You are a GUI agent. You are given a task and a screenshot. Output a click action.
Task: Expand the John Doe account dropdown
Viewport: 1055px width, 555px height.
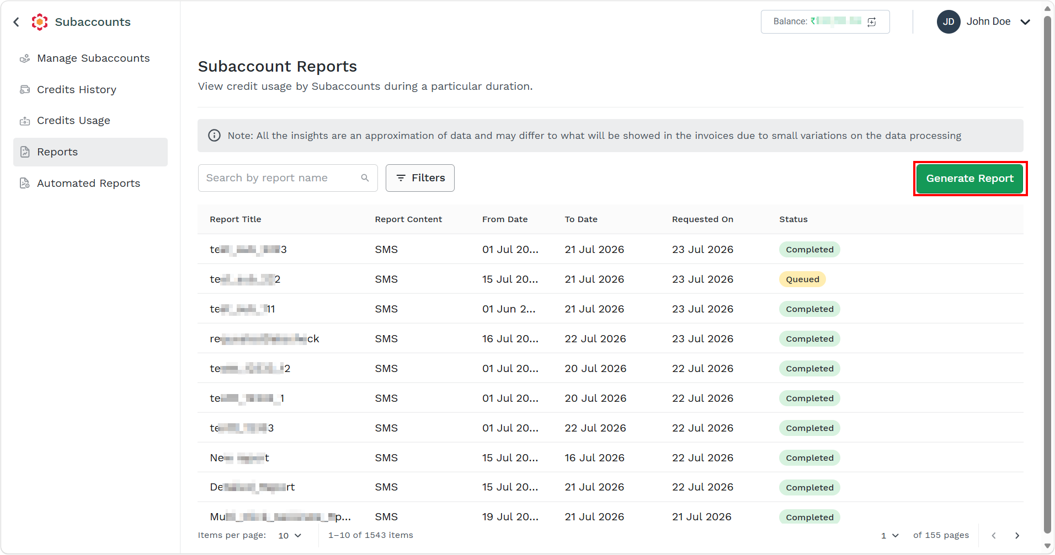(1025, 22)
